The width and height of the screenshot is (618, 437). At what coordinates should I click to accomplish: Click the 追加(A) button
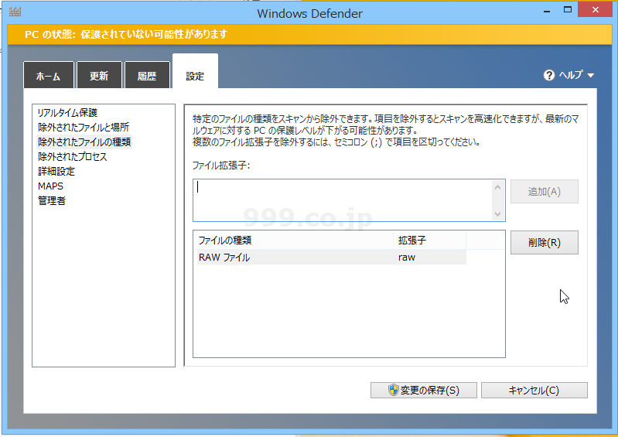[545, 192]
